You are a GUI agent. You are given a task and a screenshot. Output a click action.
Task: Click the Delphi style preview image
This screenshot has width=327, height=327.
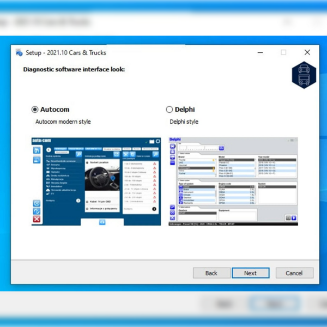pyautogui.click(x=233, y=181)
